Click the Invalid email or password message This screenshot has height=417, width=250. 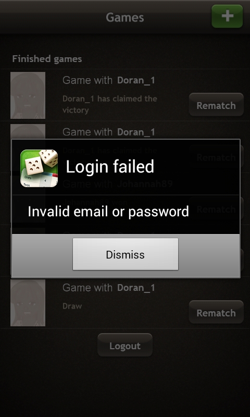[108, 212]
